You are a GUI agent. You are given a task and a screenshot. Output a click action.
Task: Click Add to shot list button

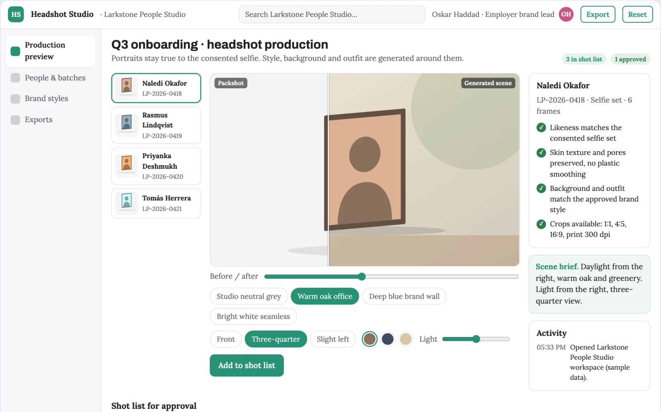(x=247, y=365)
